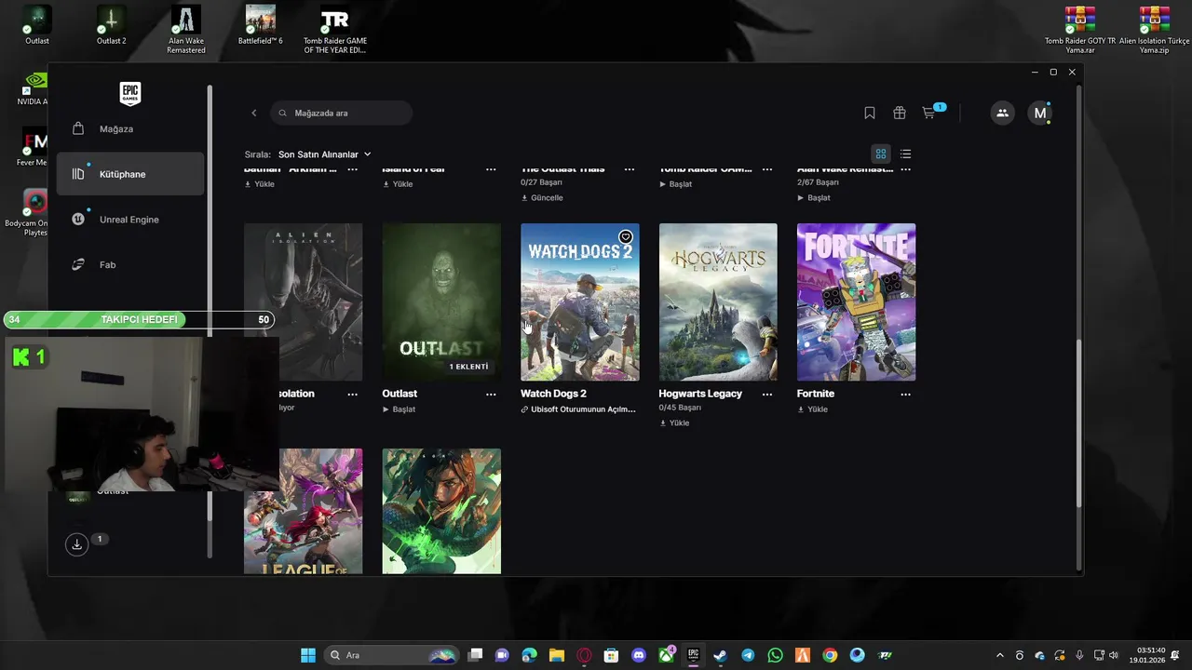Open Outlast game cover
The width and height of the screenshot is (1192, 670).
[441, 301]
